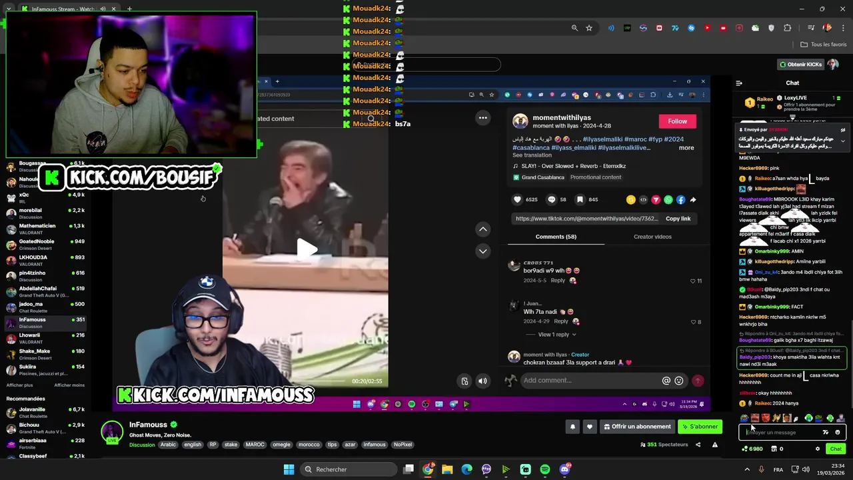Open Kick chat settings gear
Screen dimensions: 853x480
(x=818, y=449)
